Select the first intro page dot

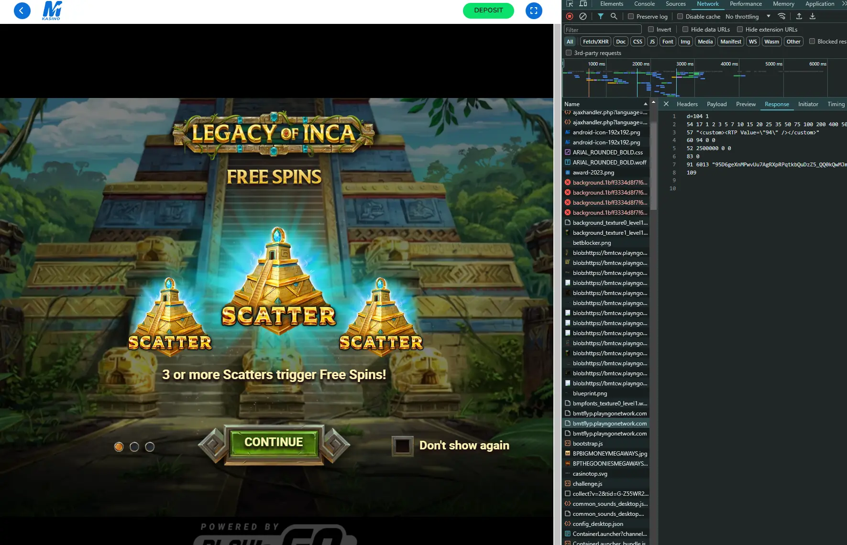(119, 447)
